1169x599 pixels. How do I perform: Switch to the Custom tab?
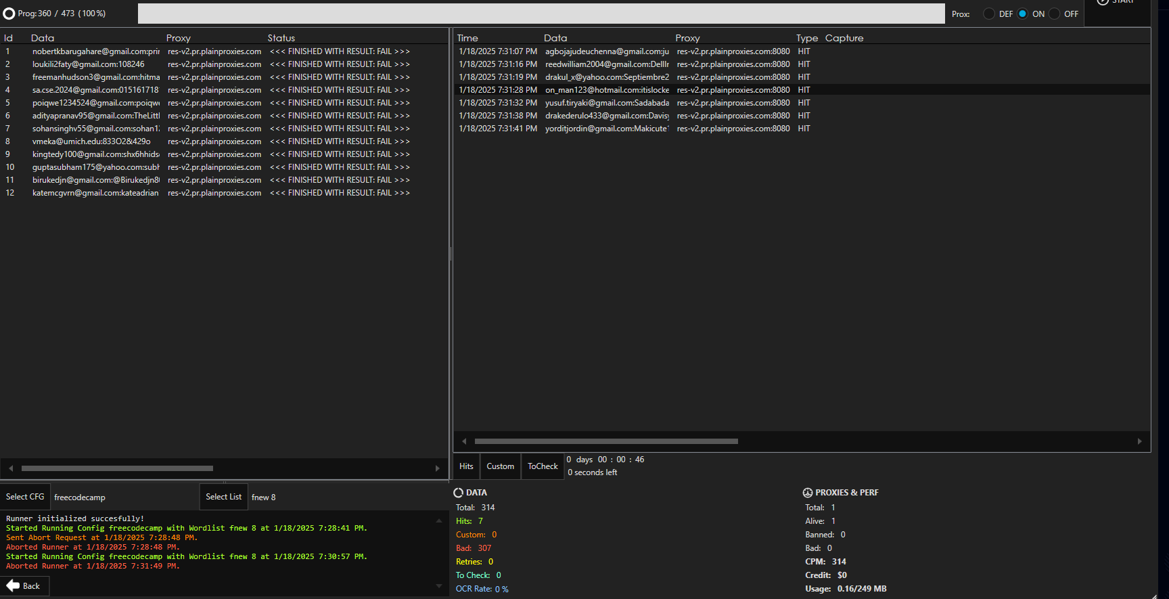tap(500, 466)
